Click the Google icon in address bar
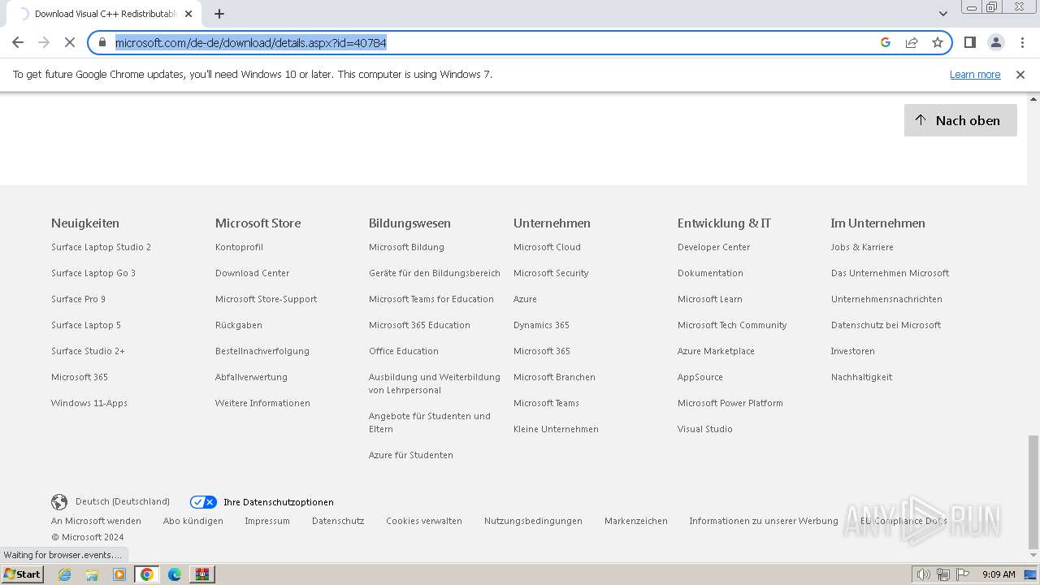1040x585 pixels. [886, 42]
